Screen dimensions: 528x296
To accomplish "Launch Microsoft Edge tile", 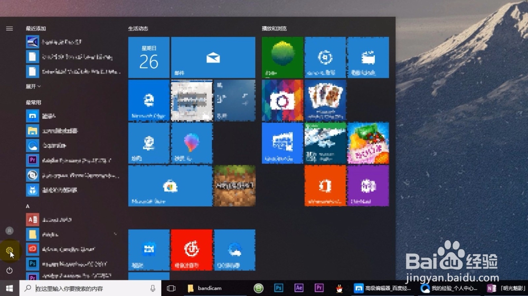I will [149, 100].
